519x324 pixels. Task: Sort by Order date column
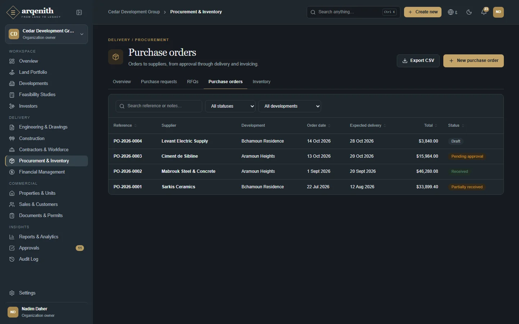click(319, 126)
